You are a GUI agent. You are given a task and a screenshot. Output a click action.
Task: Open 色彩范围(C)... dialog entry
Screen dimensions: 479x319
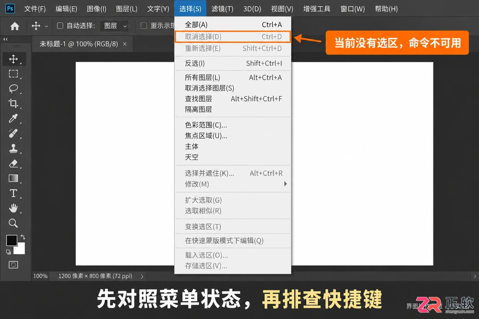coord(233,125)
